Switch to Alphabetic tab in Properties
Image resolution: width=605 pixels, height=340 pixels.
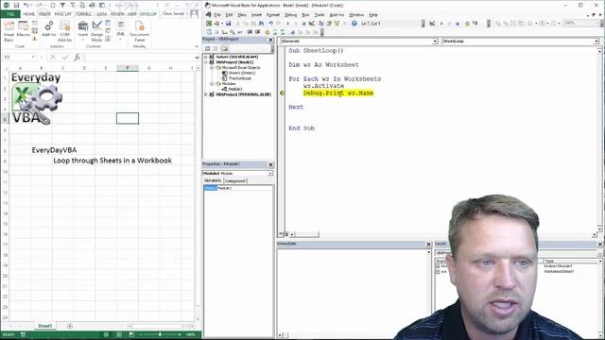point(213,180)
